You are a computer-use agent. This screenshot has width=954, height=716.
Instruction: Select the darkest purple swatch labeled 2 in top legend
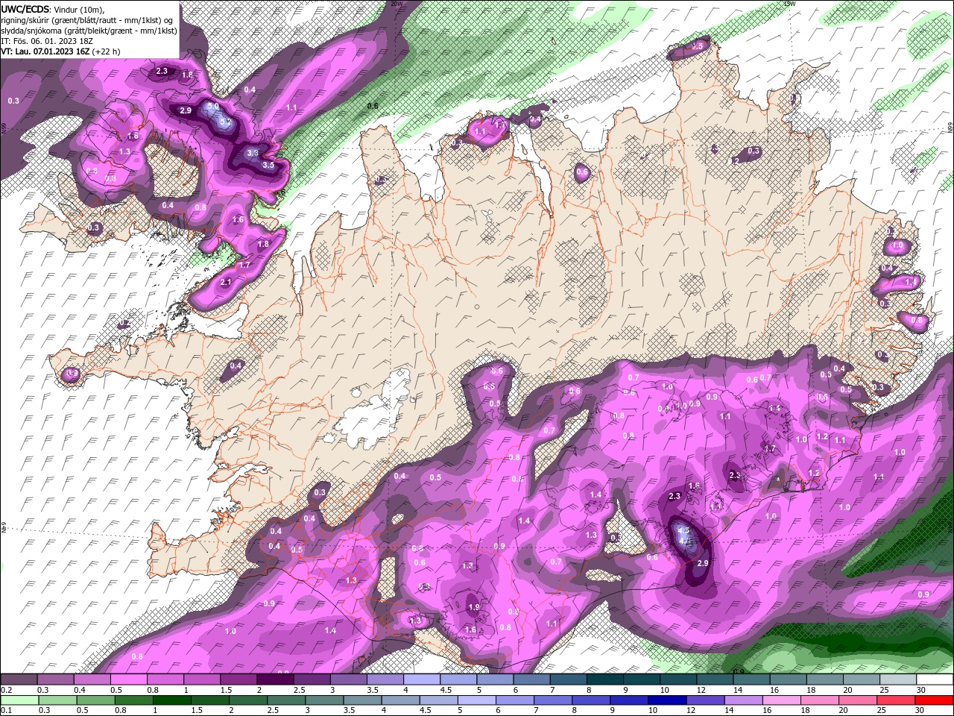275,679
